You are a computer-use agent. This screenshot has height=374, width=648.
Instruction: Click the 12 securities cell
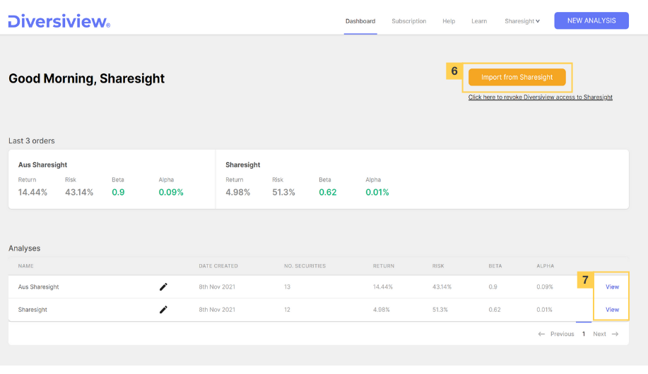point(287,310)
